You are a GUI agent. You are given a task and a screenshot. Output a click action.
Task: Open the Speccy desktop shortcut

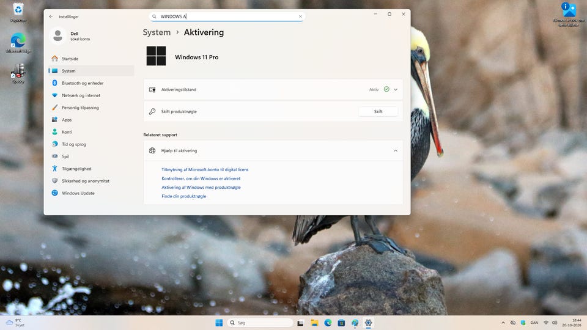click(x=18, y=73)
